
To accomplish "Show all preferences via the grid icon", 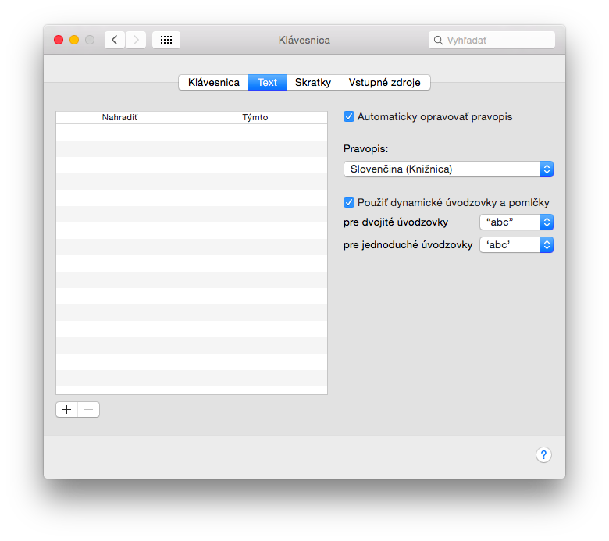I will pyautogui.click(x=166, y=40).
